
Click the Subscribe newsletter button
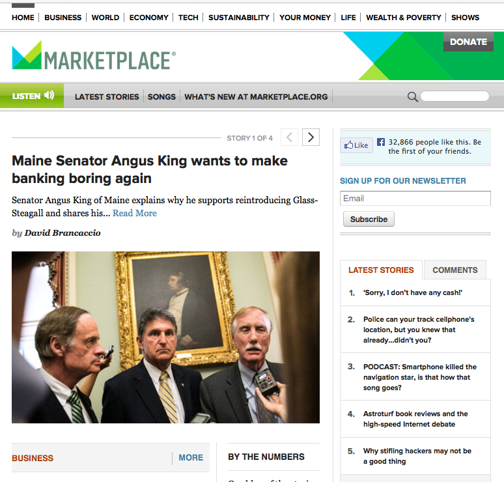click(x=369, y=219)
